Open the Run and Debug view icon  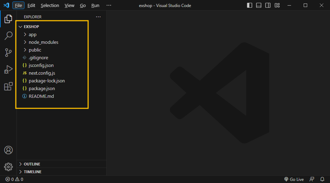pyautogui.click(x=8, y=69)
